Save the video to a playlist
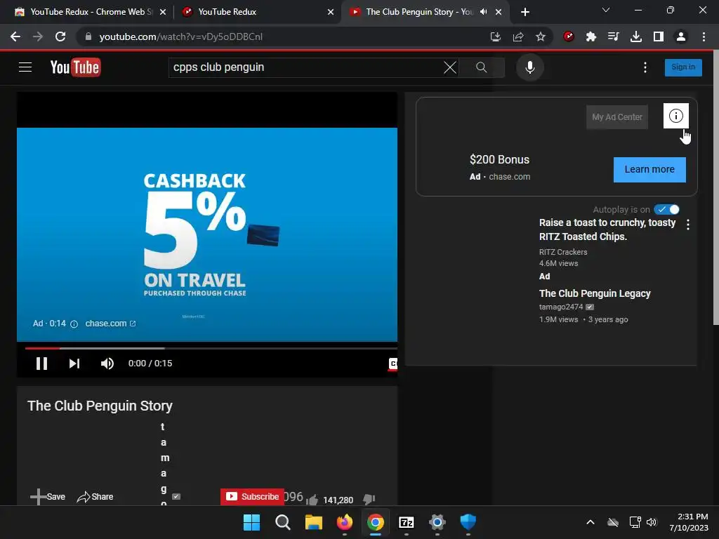 pos(48,497)
